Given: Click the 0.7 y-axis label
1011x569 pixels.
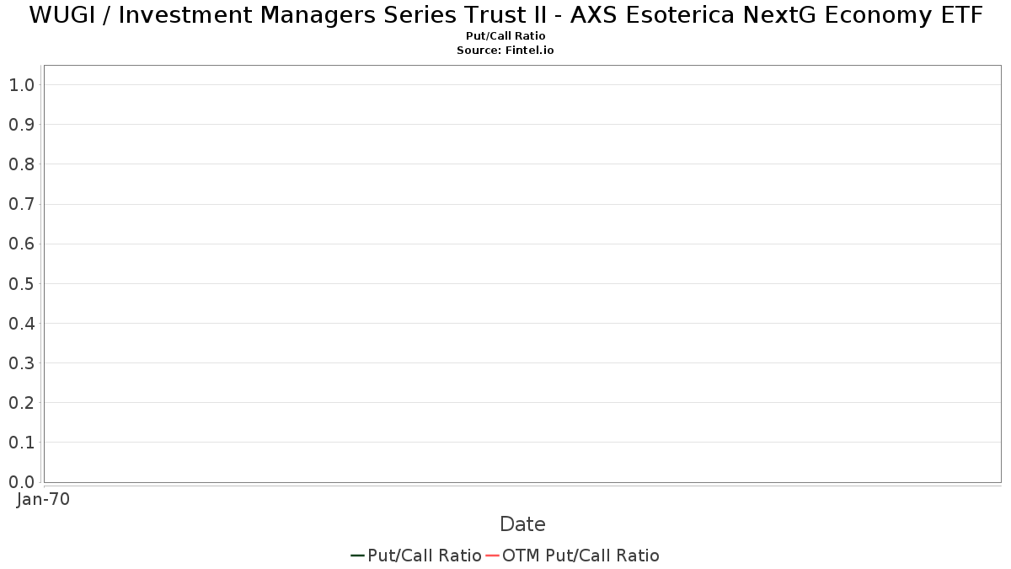Looking at the screenshot, I should (22, 204).
